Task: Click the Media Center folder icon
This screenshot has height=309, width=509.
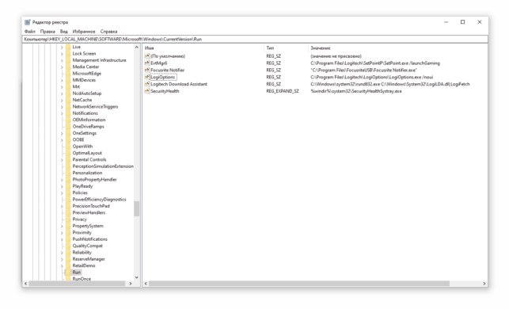Action: [x=68, y=67]
